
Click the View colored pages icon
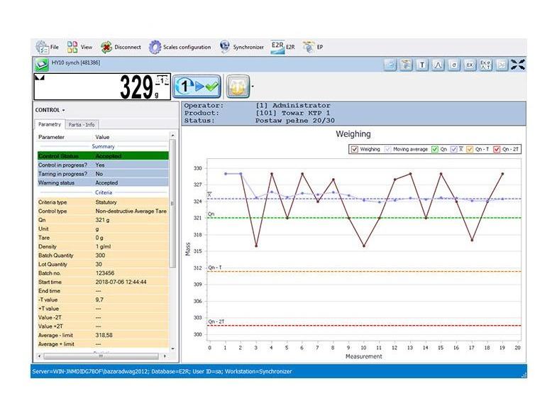72,47
